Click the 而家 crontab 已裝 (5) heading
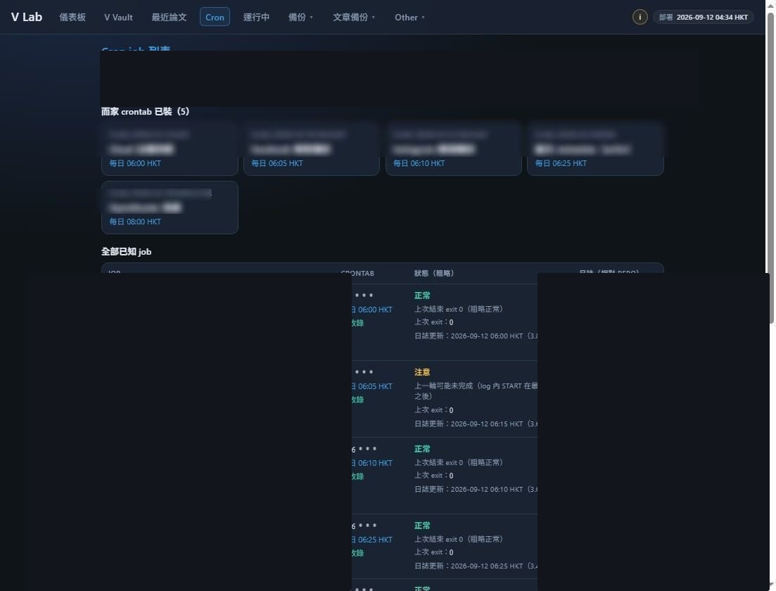776x591 pixels. pyautogui.click(x=145, y=111)
